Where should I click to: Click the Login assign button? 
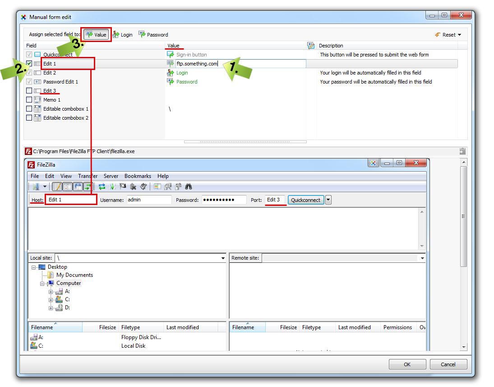click(123, 35)
